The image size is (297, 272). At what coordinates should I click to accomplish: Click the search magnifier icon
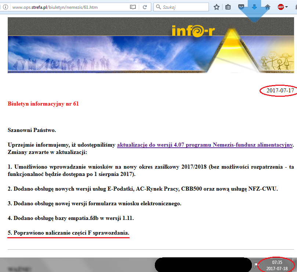158,7
